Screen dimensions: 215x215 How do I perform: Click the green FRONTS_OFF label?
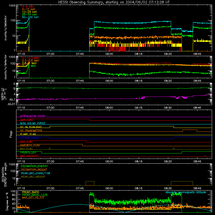coord(28,152)
